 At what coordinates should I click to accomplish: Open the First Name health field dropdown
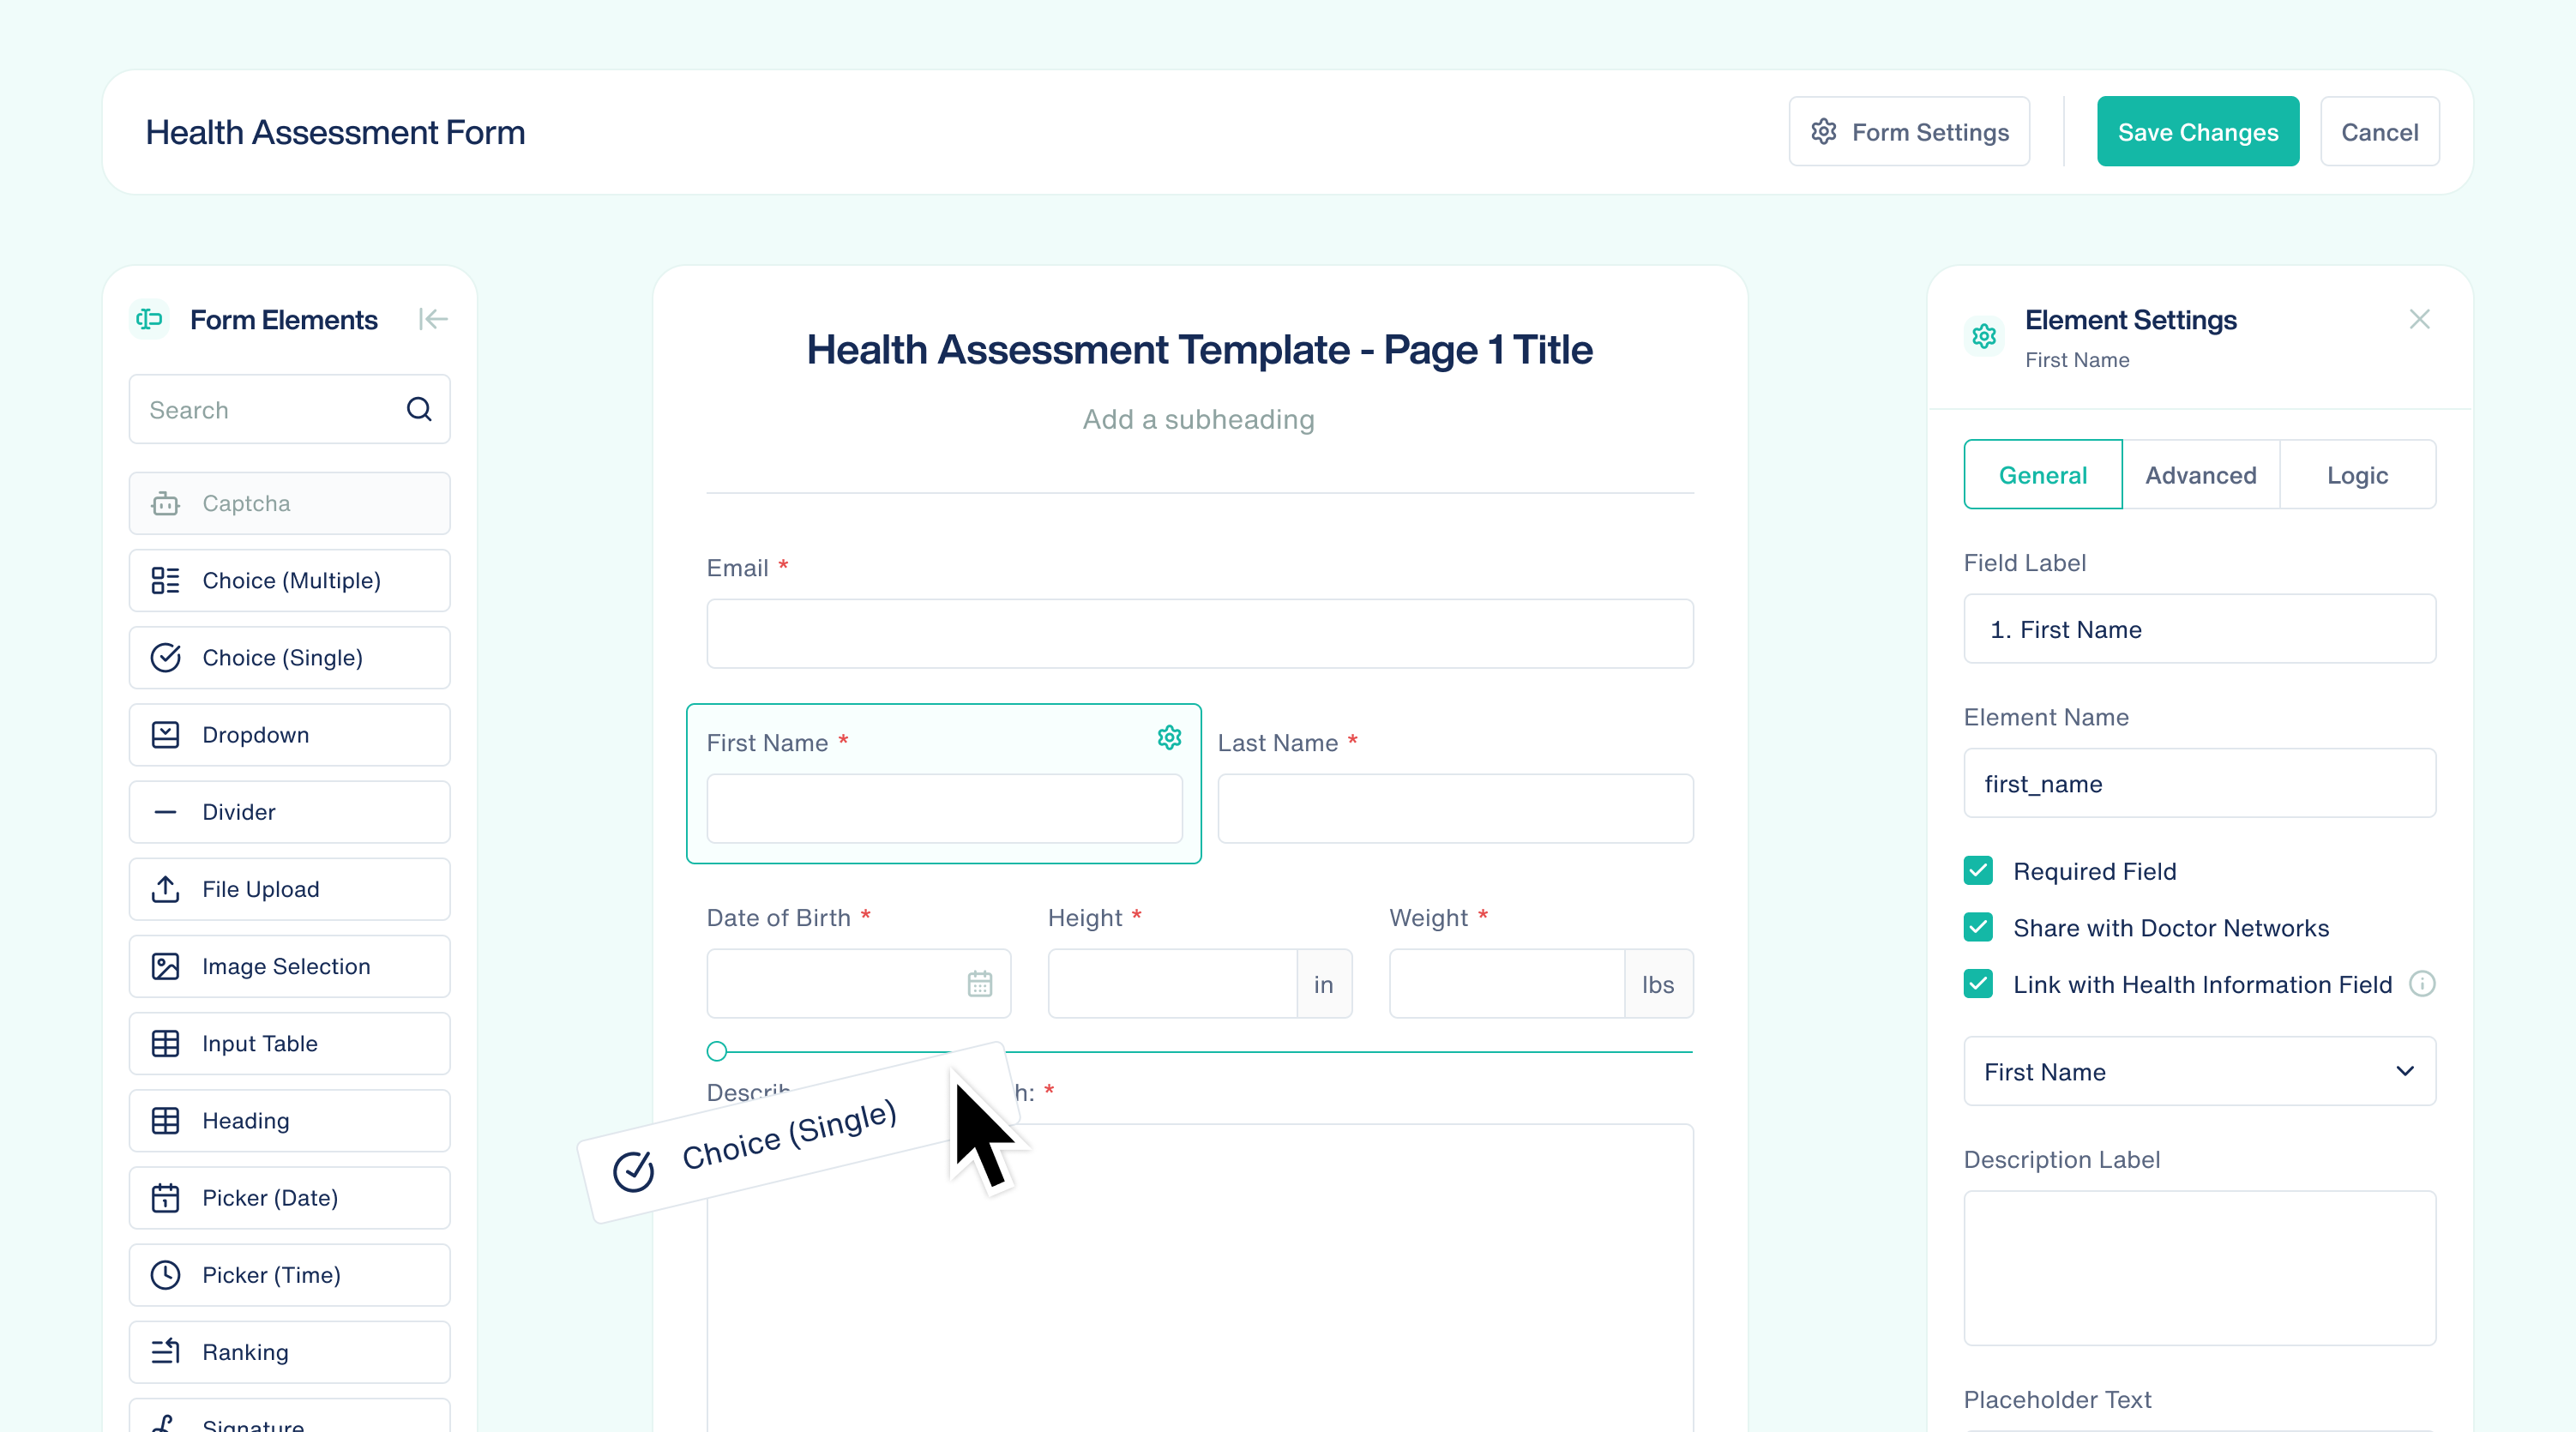click(2200, 1071)
